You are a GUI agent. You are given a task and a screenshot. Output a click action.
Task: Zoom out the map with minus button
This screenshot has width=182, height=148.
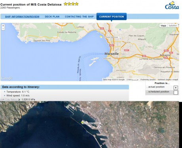(3, 28)
